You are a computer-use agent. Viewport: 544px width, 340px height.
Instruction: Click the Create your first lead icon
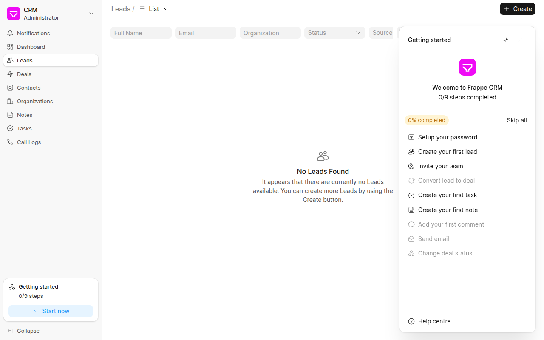point(411,152)
